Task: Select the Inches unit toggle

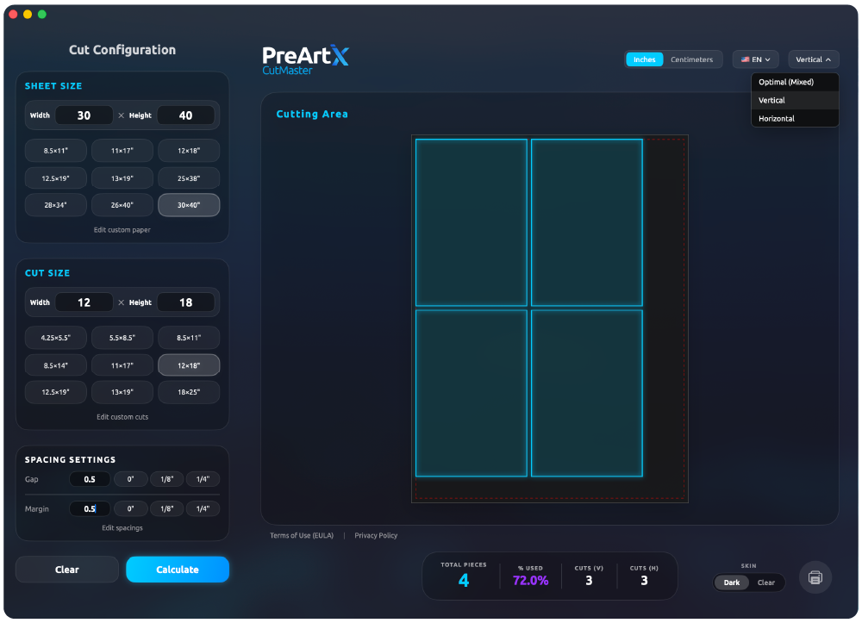Action: (644, 59)
